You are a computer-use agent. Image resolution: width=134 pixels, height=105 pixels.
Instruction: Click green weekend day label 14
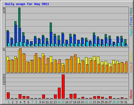59,102
